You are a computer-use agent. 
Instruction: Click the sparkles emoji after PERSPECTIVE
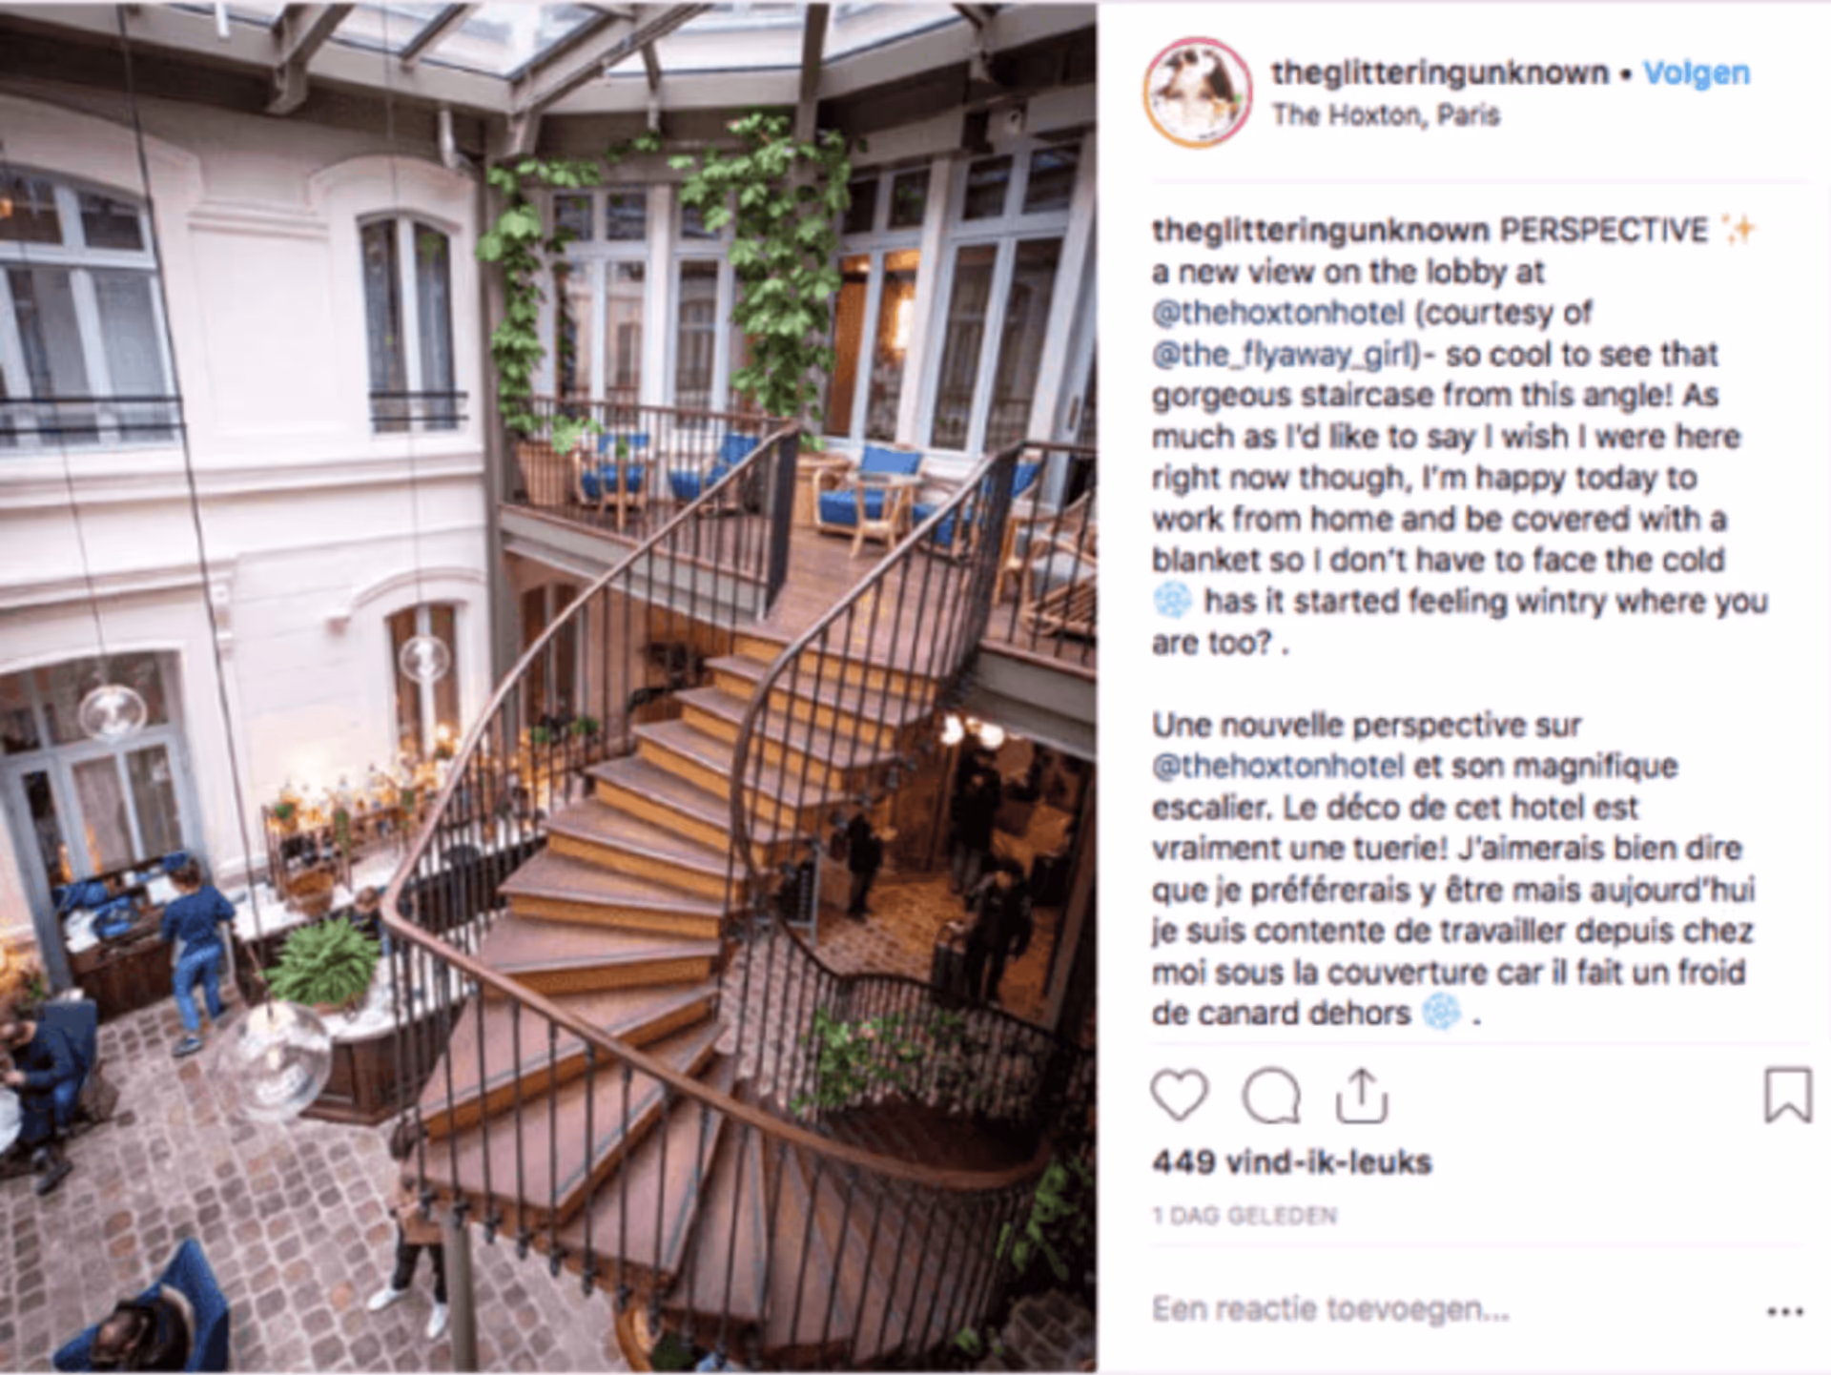point(1738,230)
